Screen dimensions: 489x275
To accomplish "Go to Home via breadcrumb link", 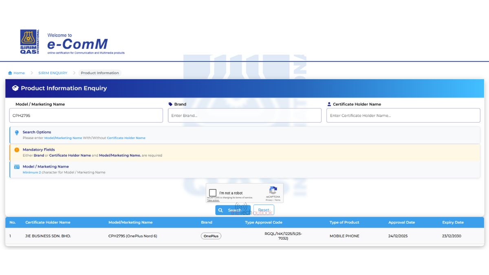I will click(19, 73).
